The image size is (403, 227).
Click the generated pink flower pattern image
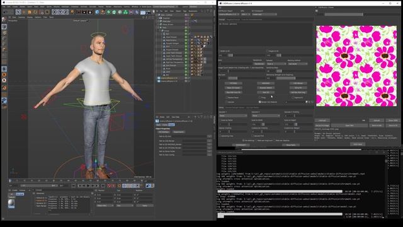pos(356,66)
